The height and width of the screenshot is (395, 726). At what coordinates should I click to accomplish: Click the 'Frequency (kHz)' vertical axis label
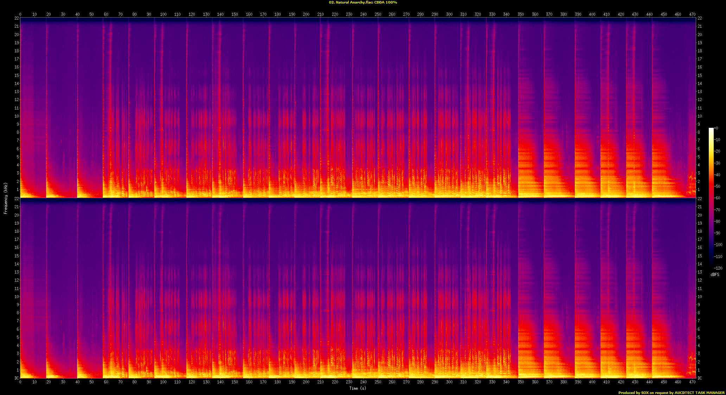click(x=6, y=198)
